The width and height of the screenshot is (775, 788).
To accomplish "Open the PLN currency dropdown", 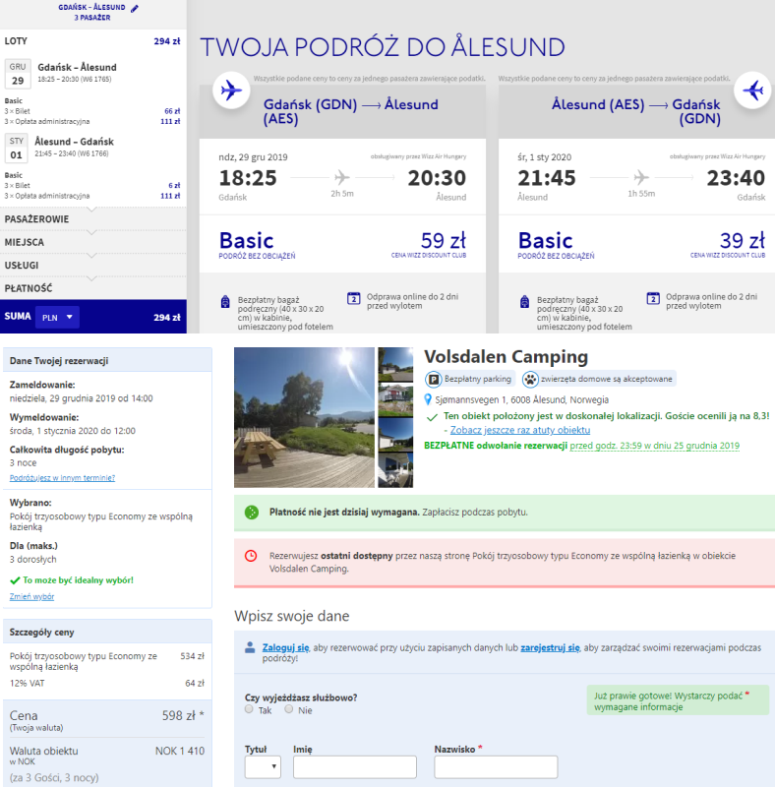I will coord(57,317).
